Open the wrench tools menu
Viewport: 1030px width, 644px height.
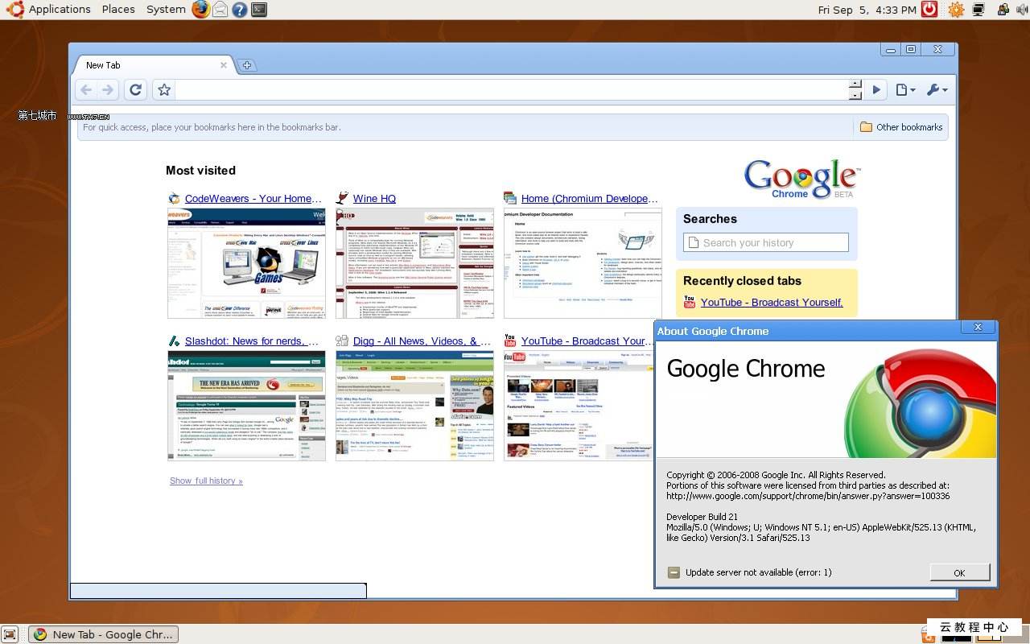coord(937,90)
